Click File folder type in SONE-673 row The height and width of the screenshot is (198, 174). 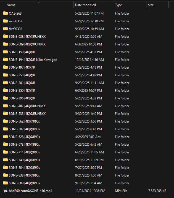click(x=122, y=145)
